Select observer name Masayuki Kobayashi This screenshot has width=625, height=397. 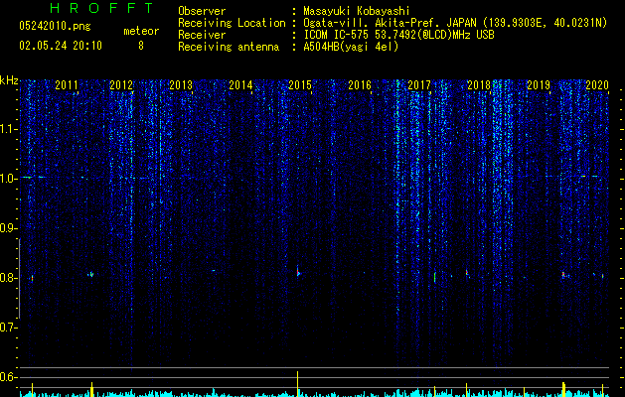pos(357,11)
